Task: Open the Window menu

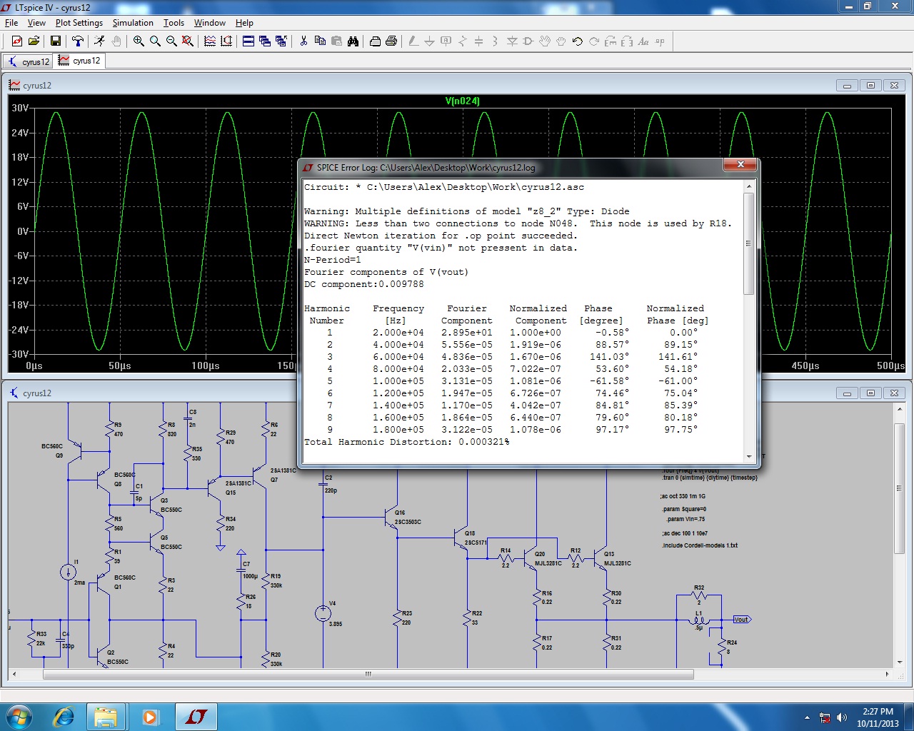Action: pos(210,23)
